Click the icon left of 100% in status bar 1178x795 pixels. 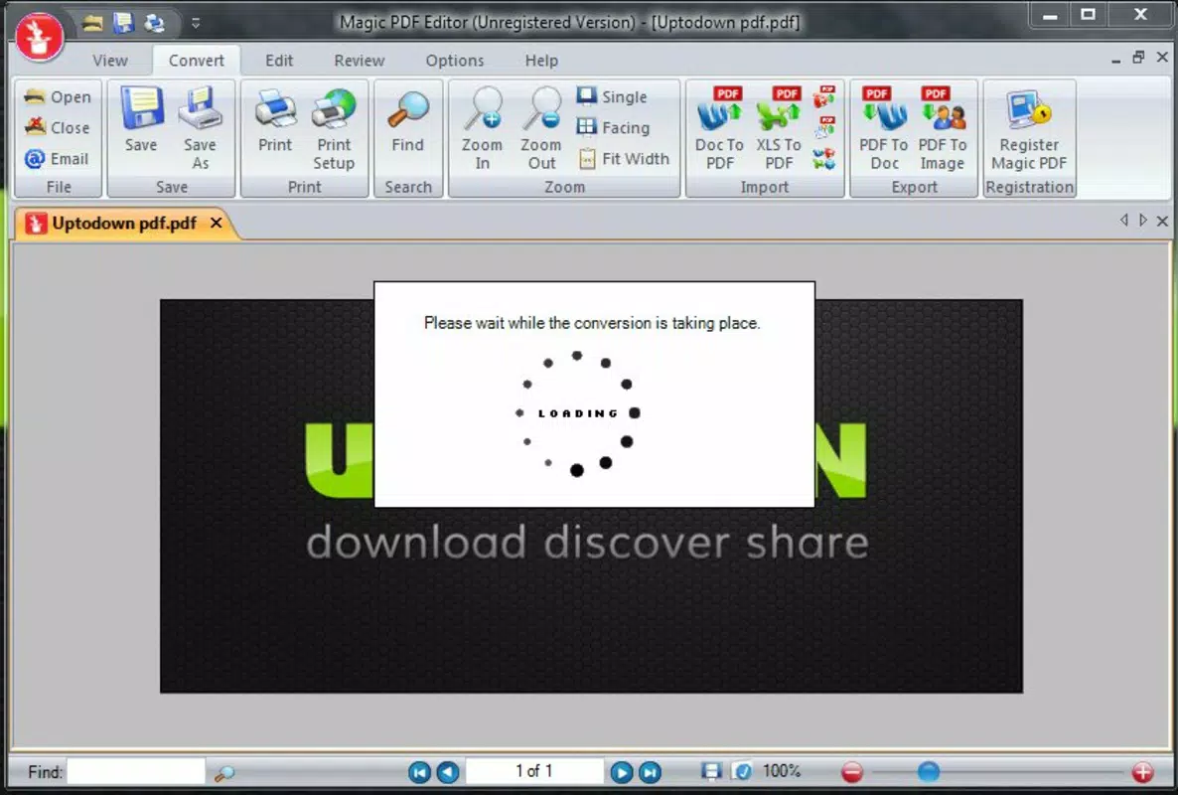point(742,771)
